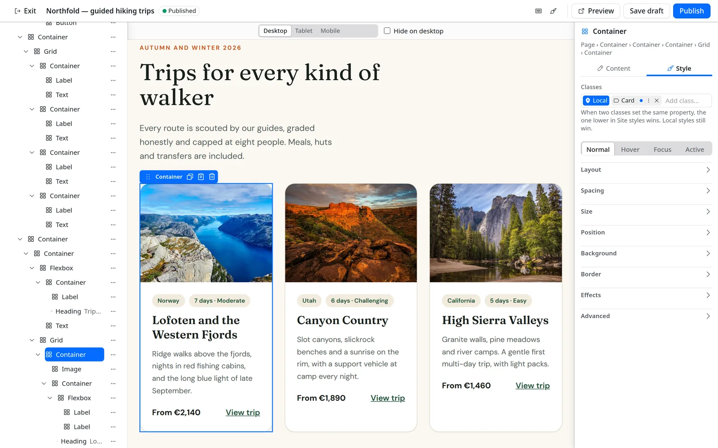Select the Active state
718x448 pixels.
(x=695, y=150)
